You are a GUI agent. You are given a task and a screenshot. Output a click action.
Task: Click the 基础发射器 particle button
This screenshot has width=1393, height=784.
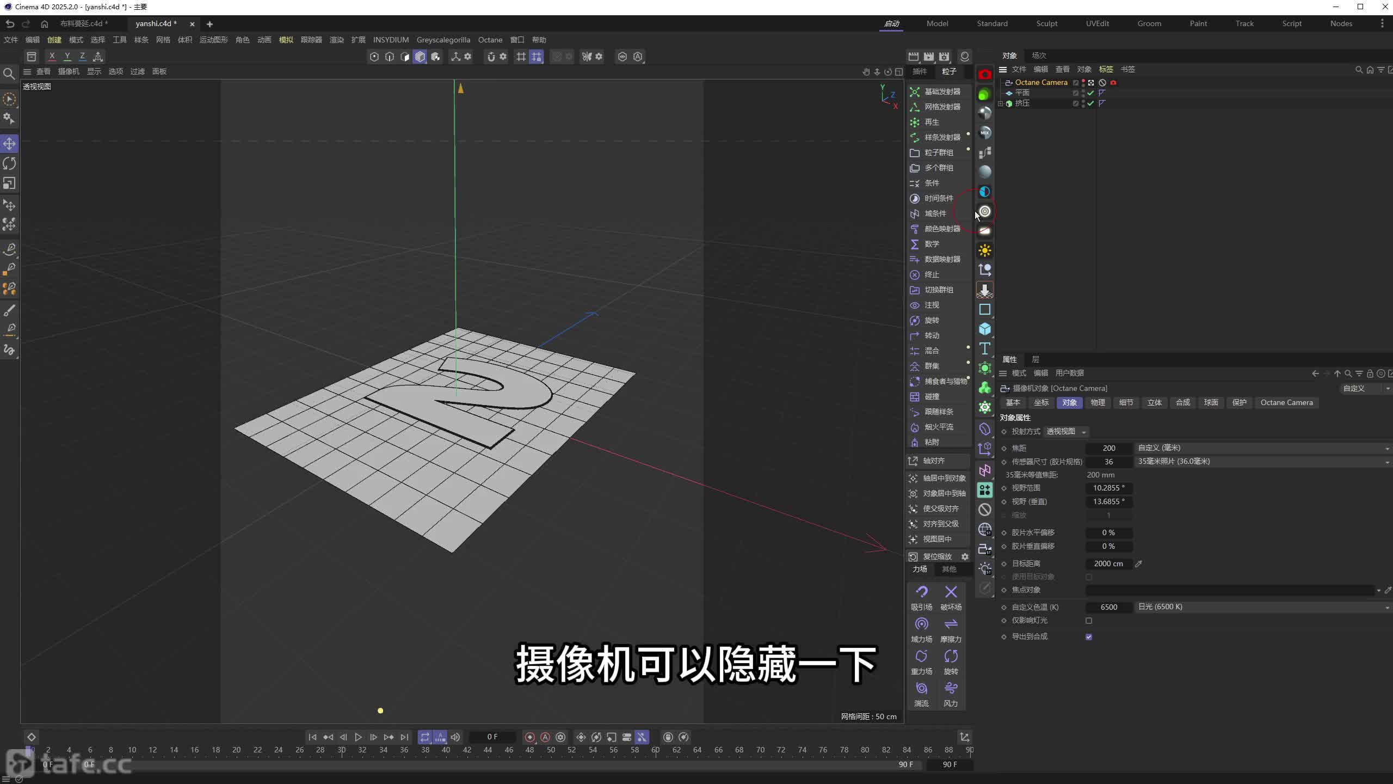(939, 91)
